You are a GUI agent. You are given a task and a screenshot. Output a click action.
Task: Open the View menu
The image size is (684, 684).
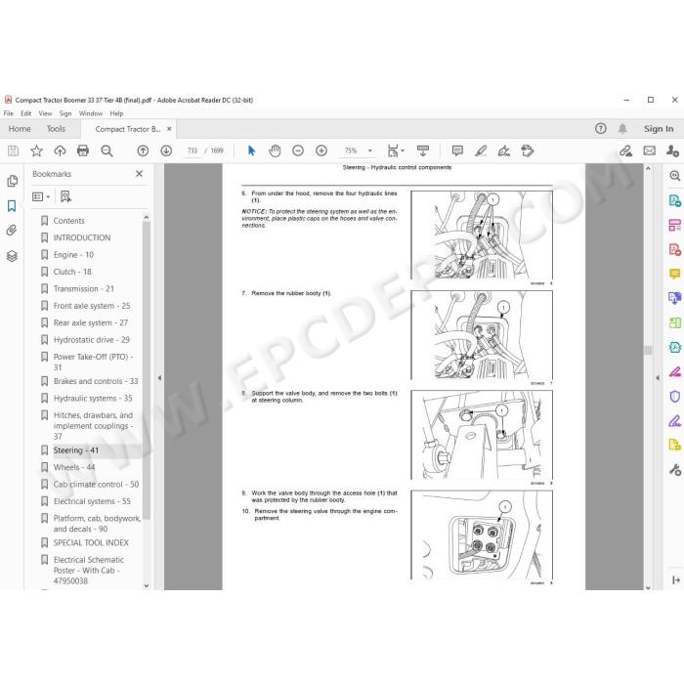(45, 113)
